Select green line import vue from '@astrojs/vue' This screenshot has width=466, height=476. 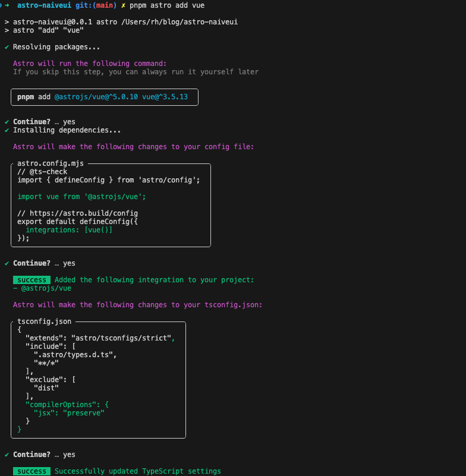pyautogui.click(x=81, y=197)
